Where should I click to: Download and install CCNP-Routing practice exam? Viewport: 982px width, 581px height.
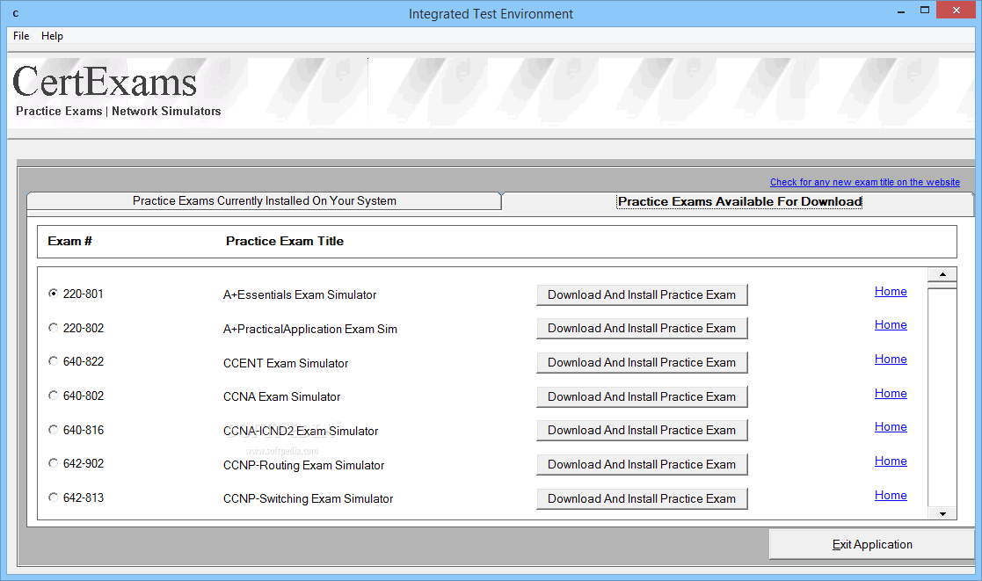[642, 465]
